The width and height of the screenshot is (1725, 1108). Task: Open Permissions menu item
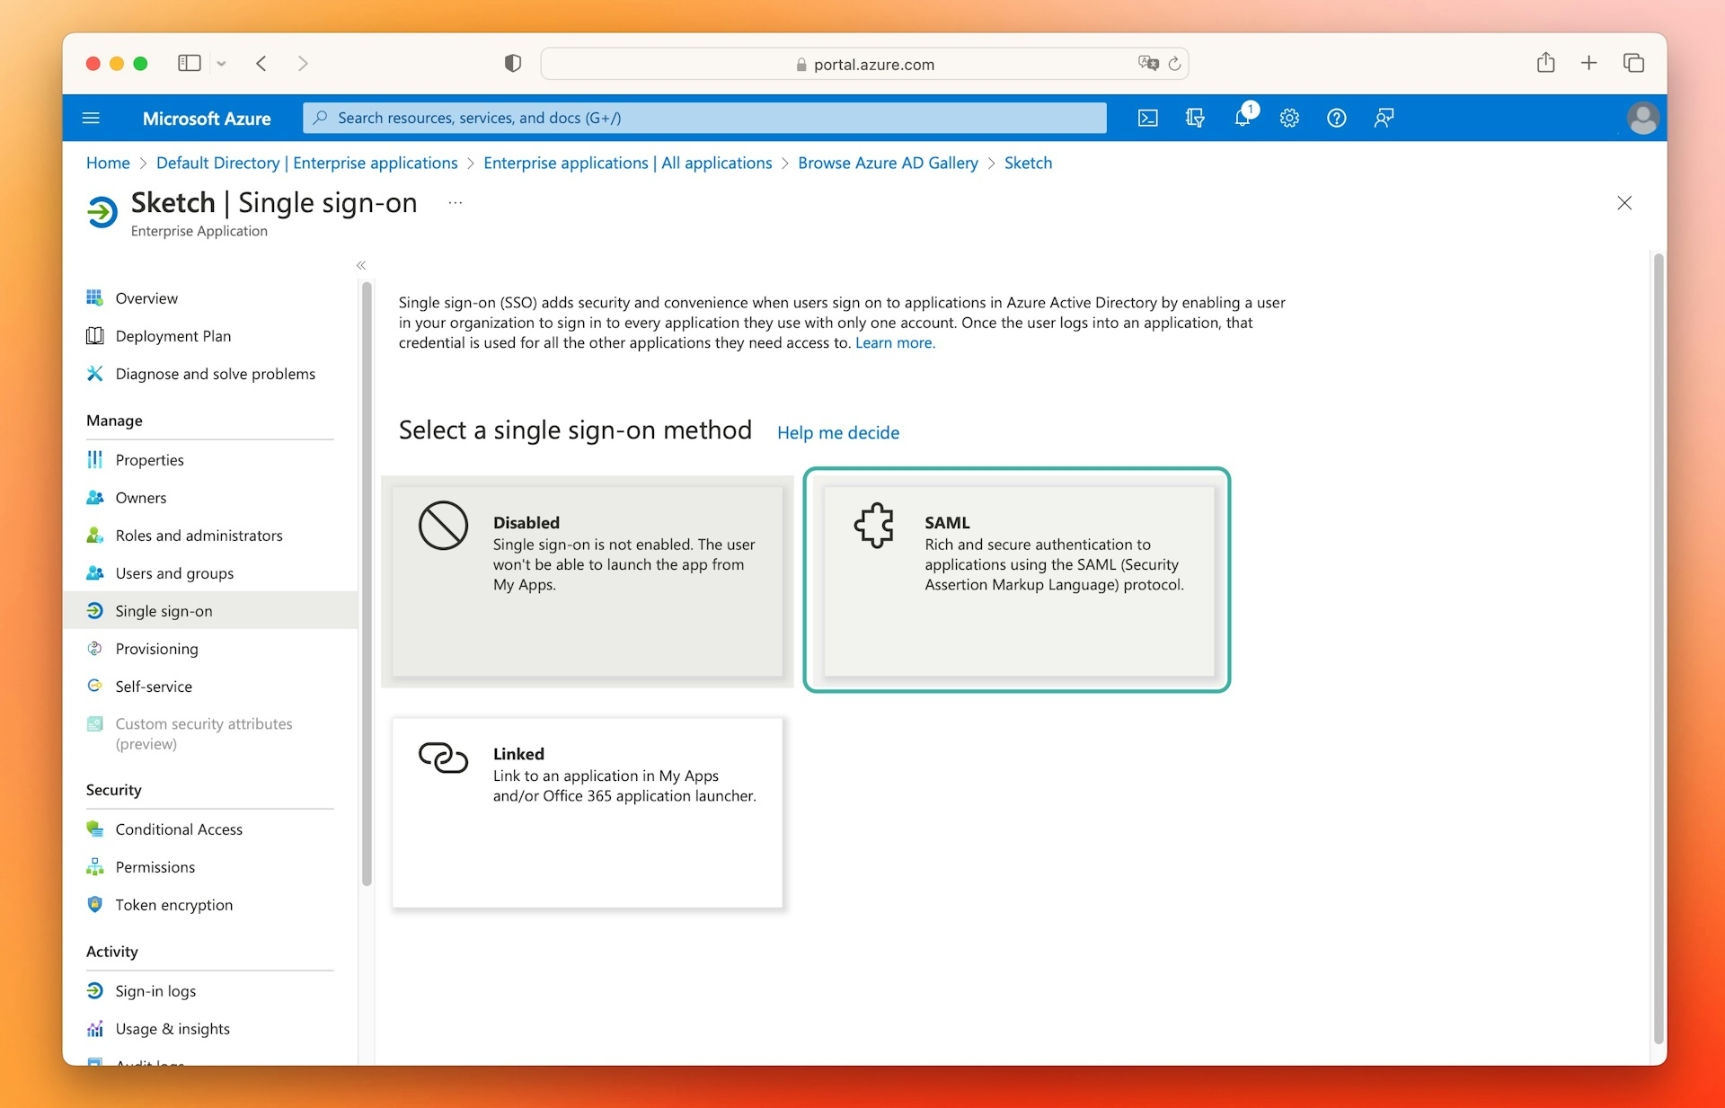[210, 866]
